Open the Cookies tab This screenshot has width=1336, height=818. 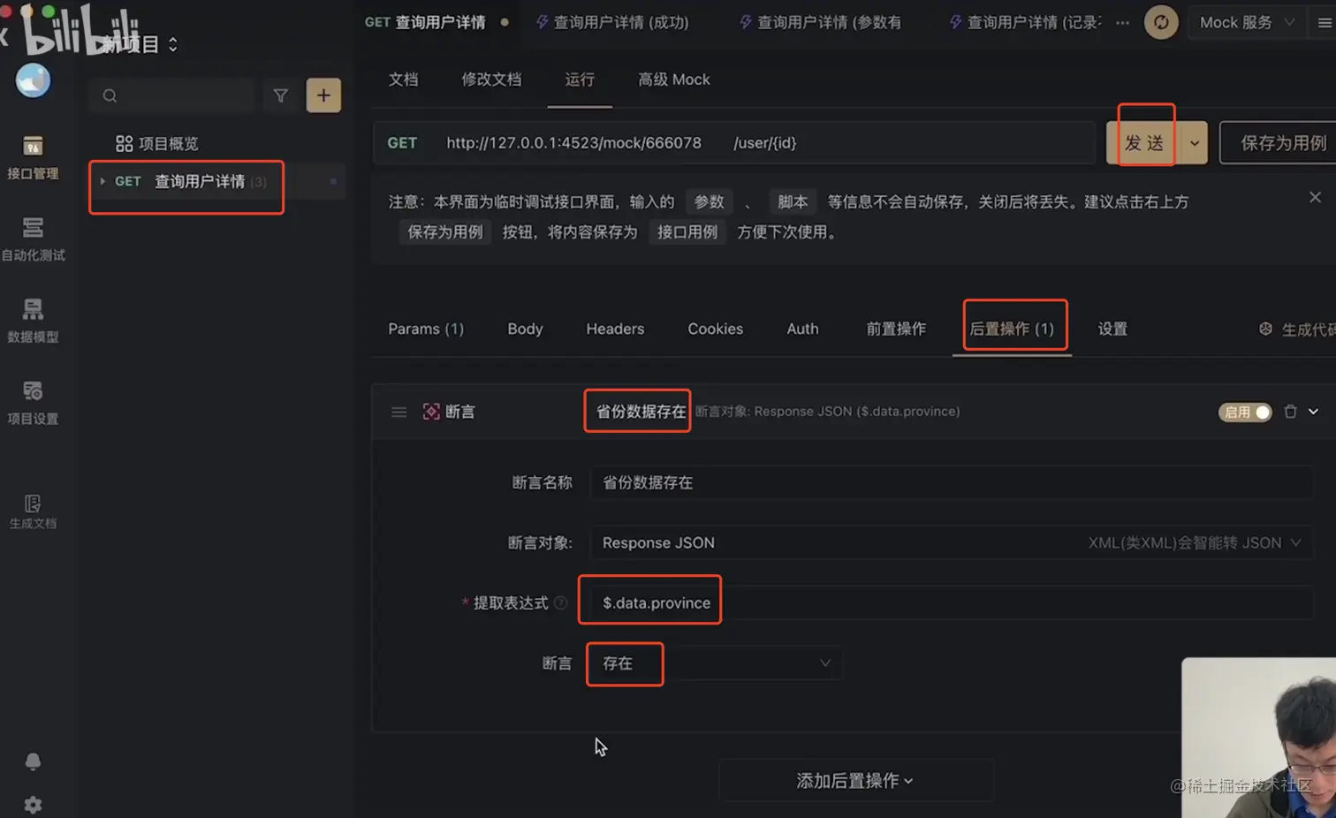tap(715, 329)
